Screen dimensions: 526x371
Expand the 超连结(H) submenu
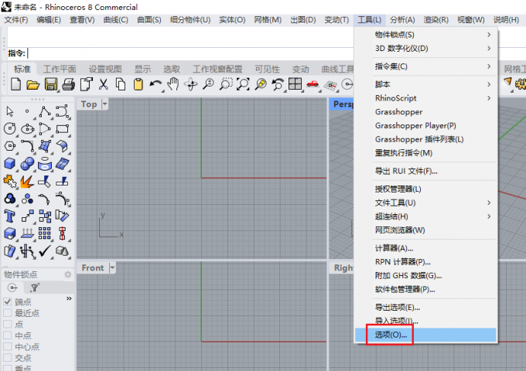pos(425,216)
